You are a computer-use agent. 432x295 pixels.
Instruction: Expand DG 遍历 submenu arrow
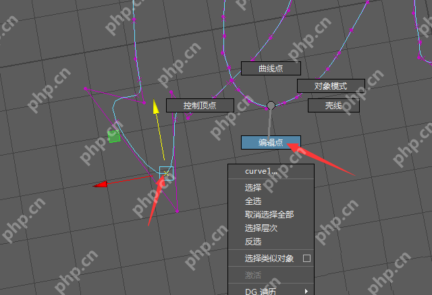[x=306, y=291]
